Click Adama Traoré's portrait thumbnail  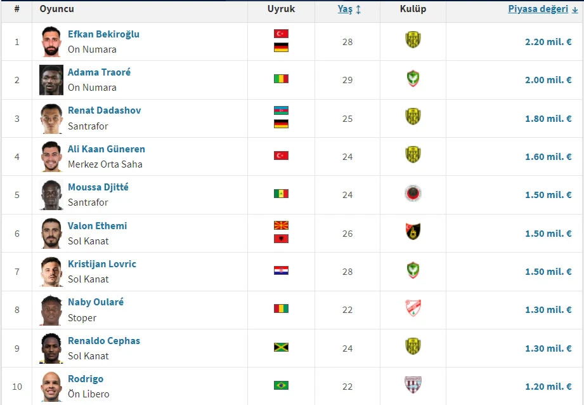point(51,80)
